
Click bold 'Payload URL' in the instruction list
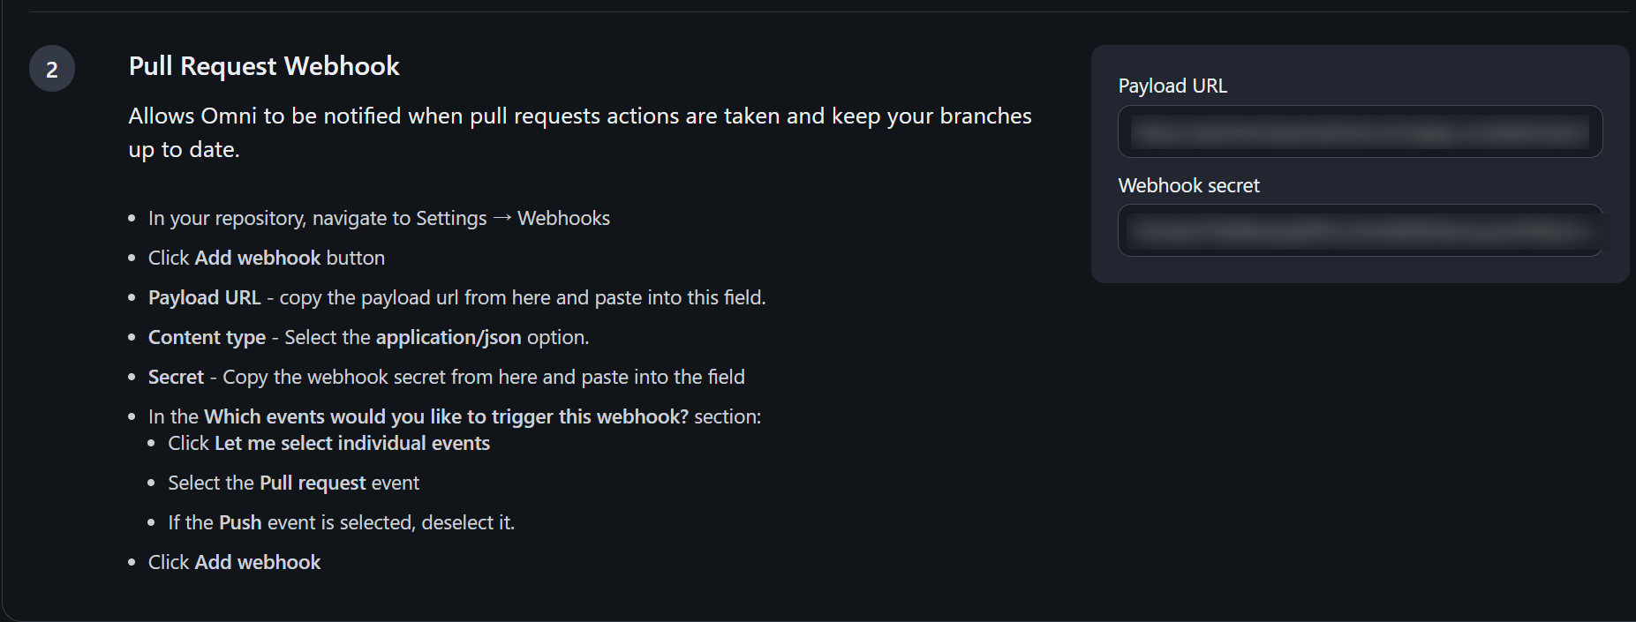click(205, 297)
